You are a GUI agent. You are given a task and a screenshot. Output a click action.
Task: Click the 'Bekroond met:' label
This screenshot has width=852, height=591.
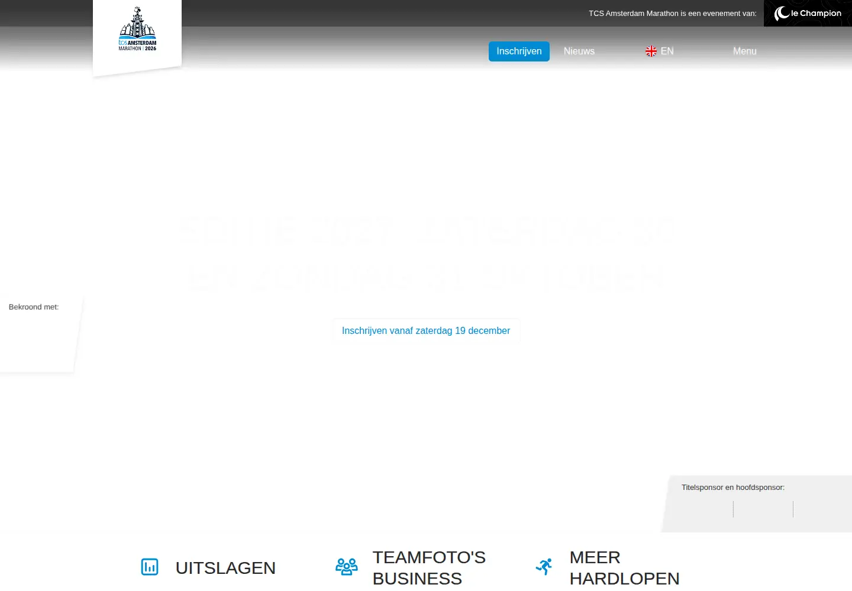point(34,307)
